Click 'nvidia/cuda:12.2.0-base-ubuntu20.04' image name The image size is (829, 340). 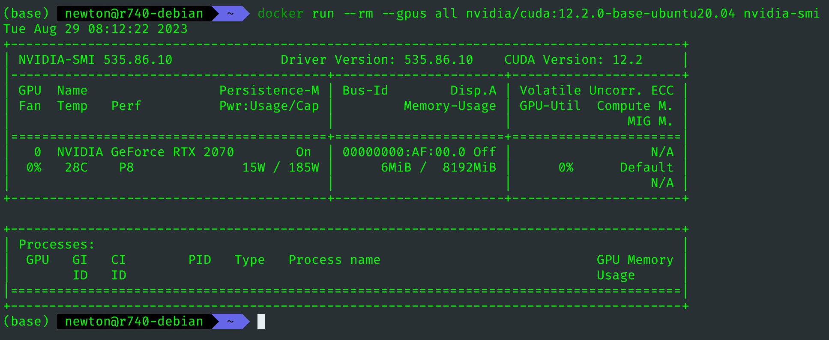(x=601, y=14)
